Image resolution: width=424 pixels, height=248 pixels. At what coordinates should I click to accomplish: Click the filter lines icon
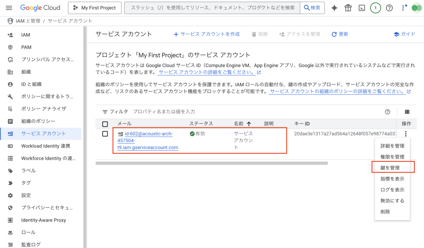[105, 112]
